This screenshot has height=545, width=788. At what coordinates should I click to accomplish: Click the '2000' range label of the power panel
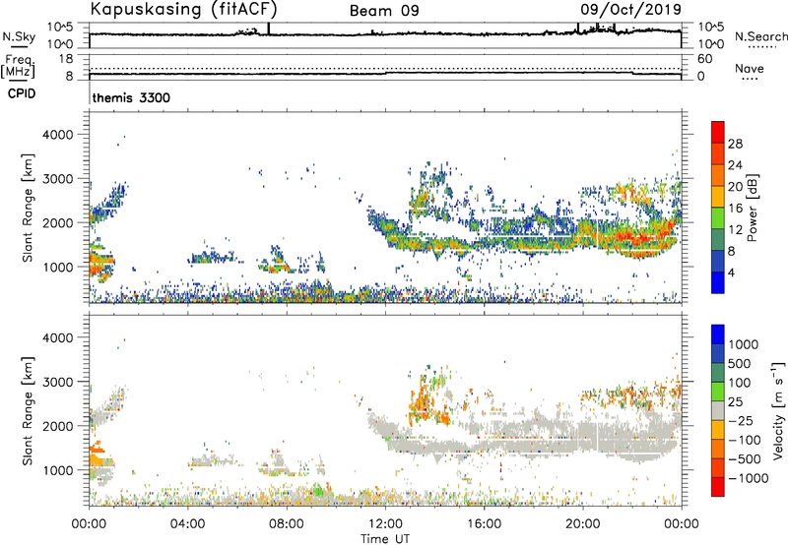pyautogui.click(x=57, y=222)
